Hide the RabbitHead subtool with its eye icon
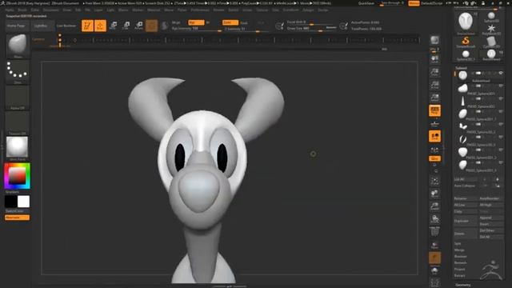The width and height of the screenshot is (512, 288). point(501,73)
